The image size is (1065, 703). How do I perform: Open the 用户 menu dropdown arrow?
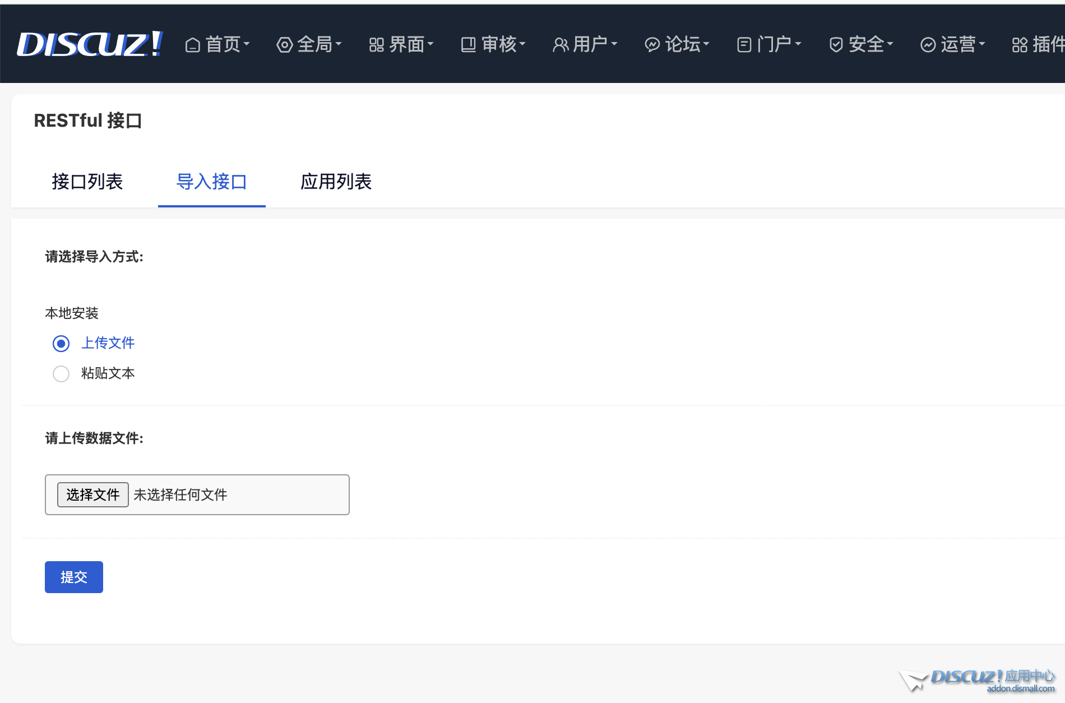pos(614,44)
